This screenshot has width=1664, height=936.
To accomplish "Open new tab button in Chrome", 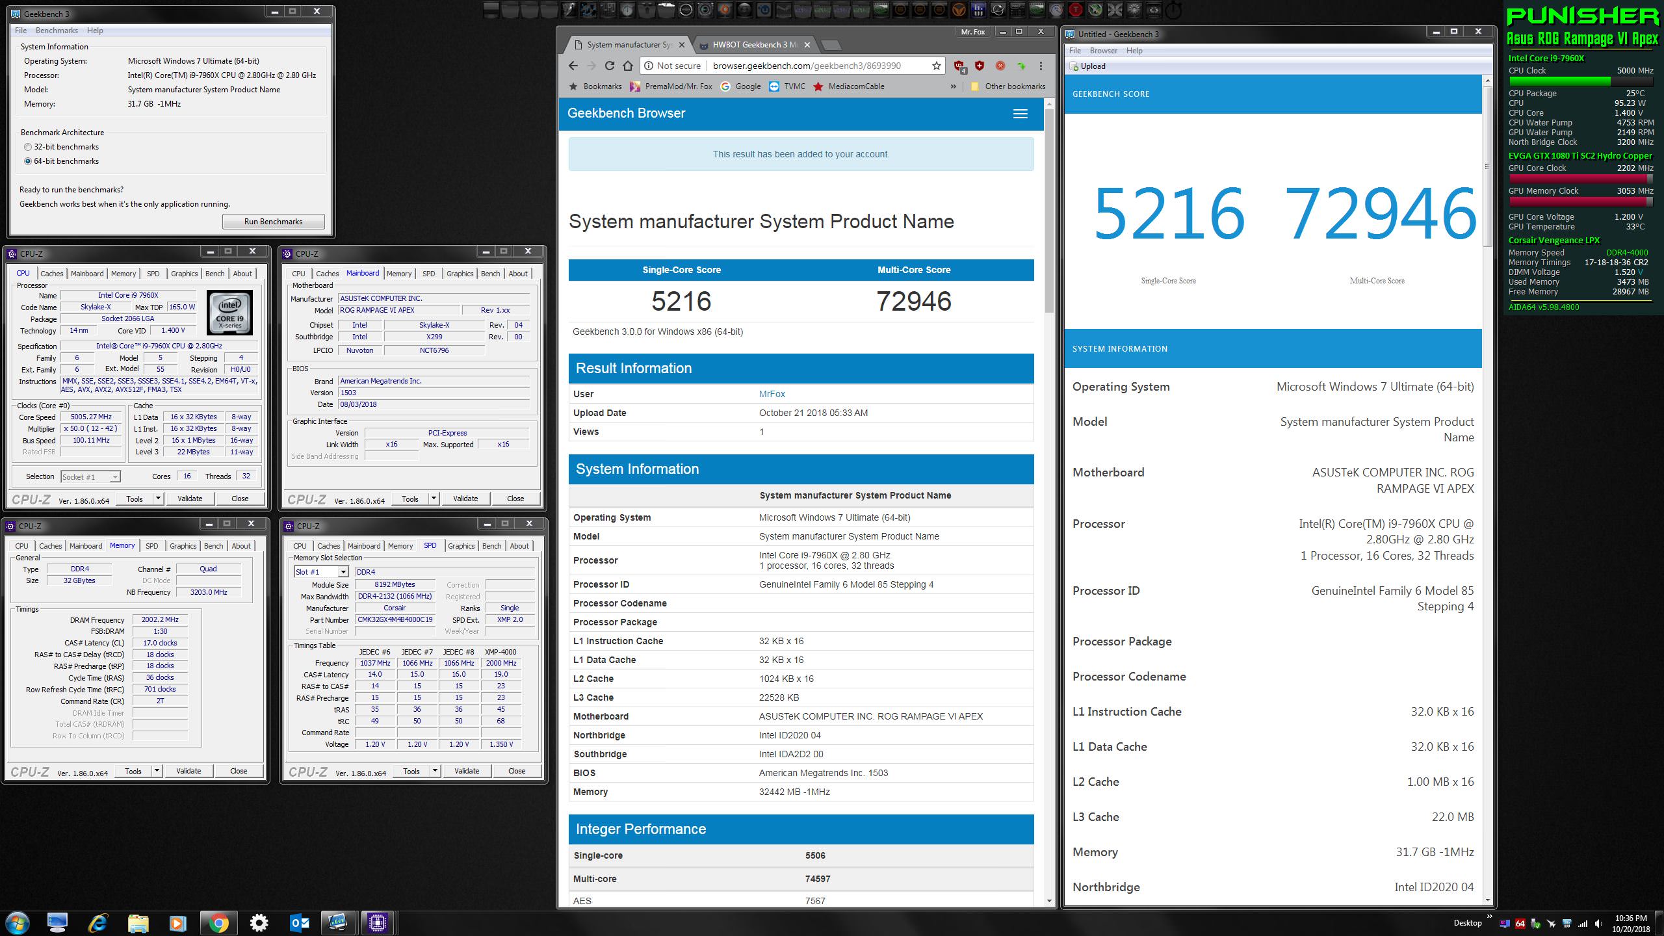I will pos(831,45).
